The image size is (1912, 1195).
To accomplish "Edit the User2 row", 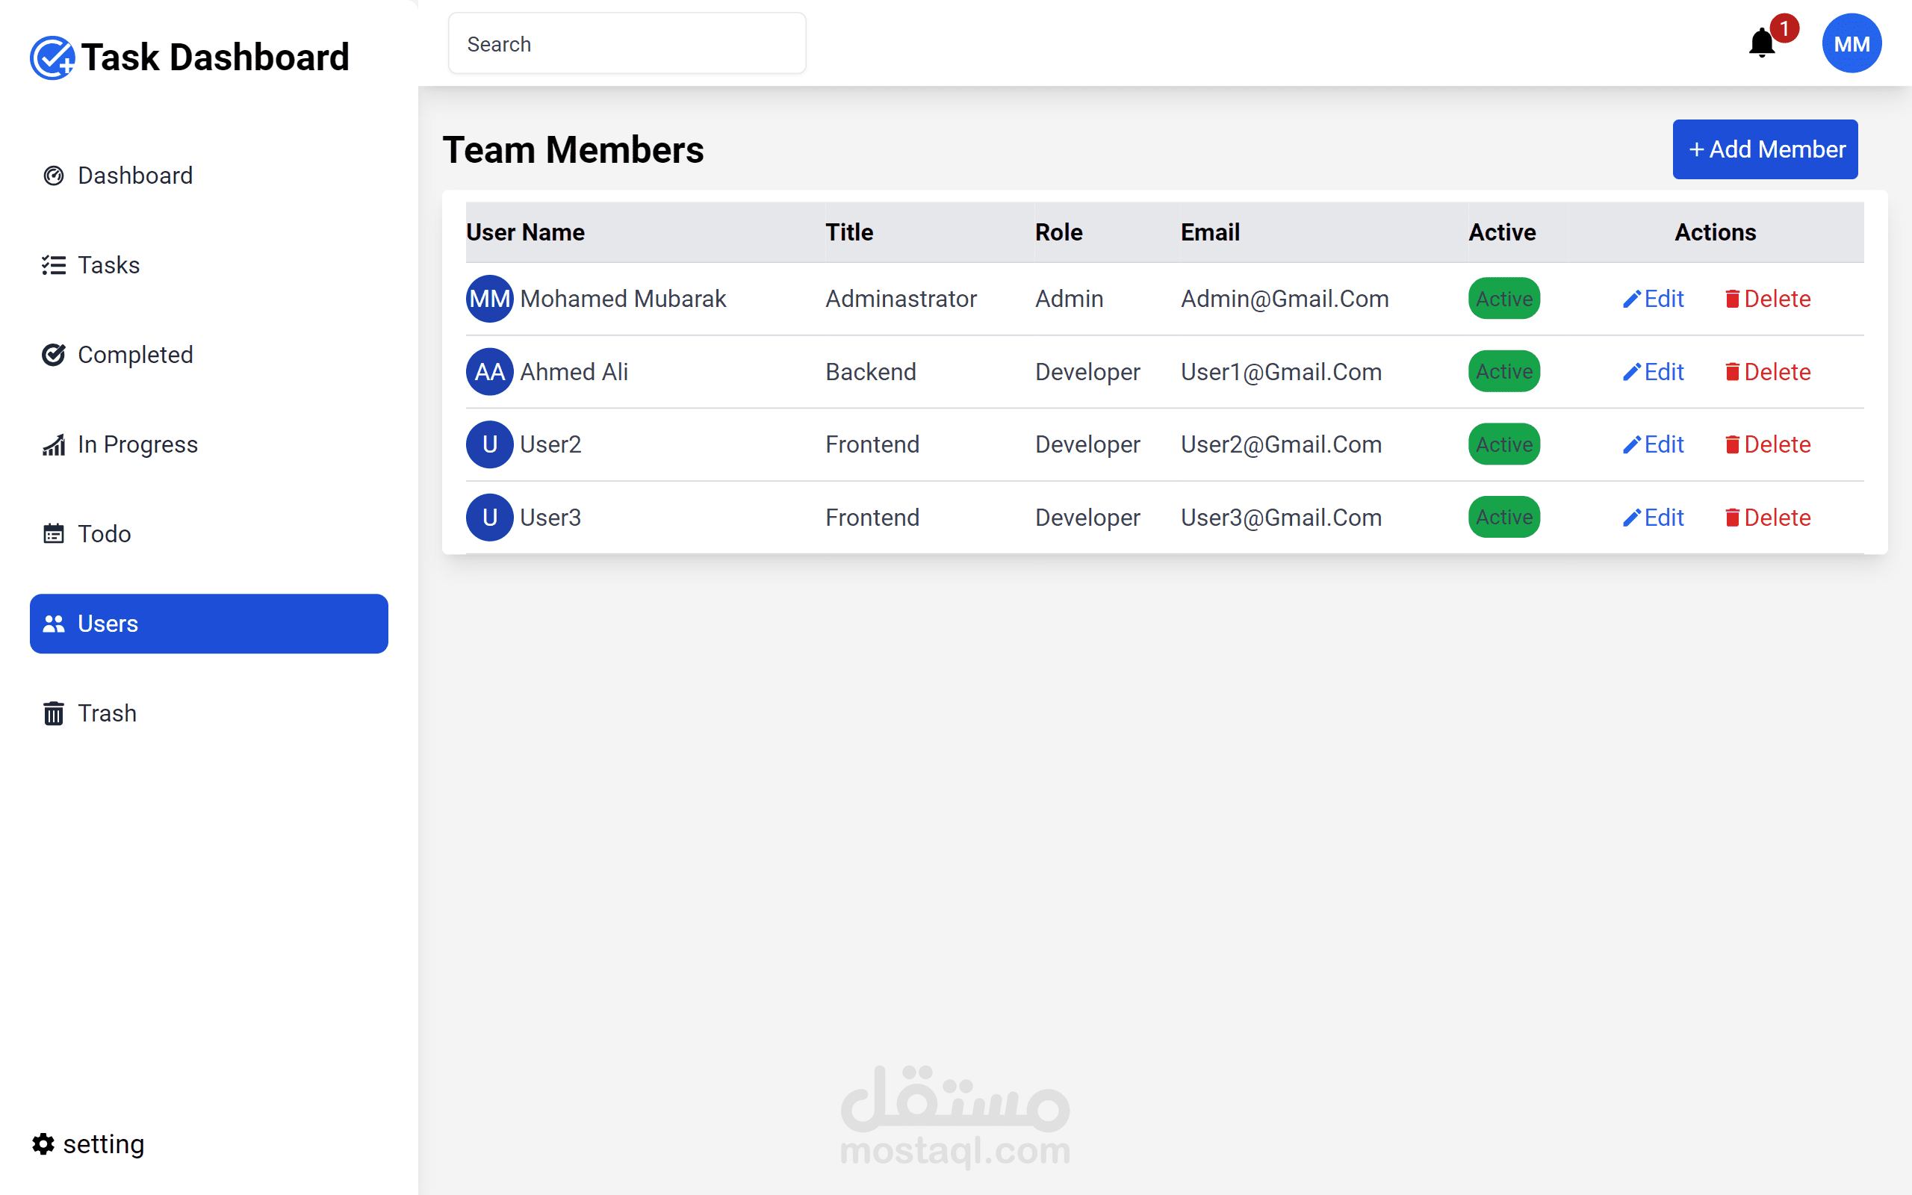I will point(1654,445).
